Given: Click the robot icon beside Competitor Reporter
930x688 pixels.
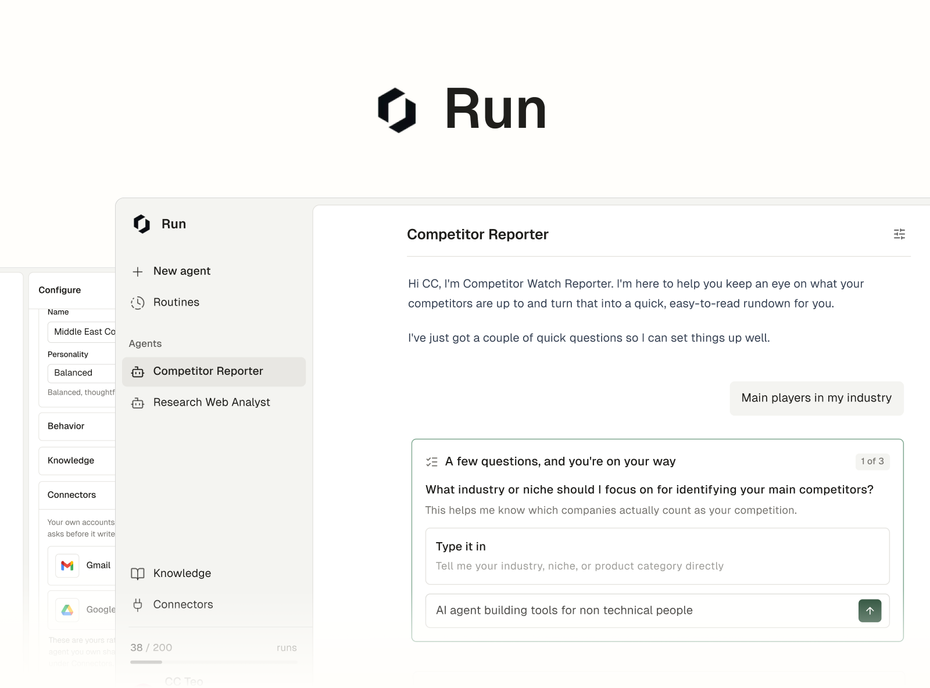Looking at the screenshot, I should point(138,372).
